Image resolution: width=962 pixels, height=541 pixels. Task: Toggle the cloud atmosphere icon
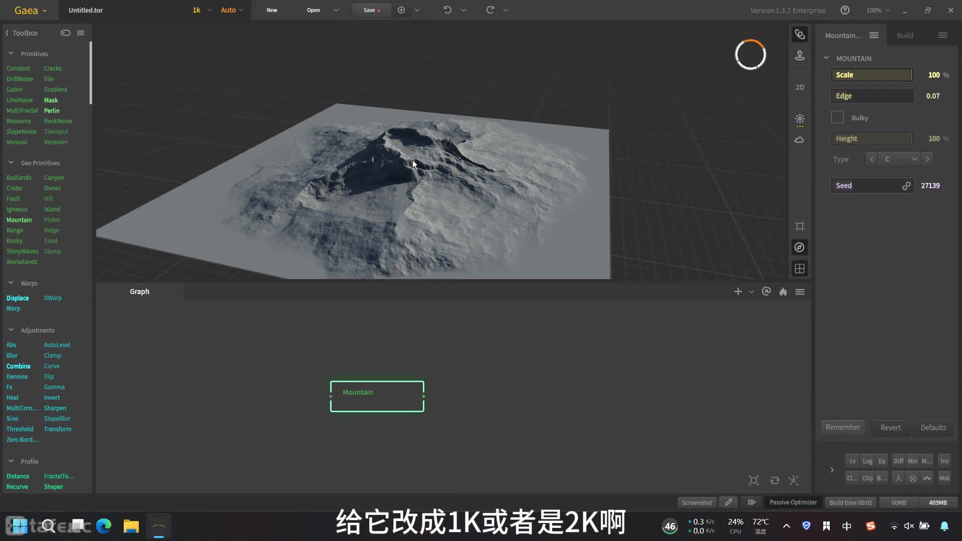point(800,140)
